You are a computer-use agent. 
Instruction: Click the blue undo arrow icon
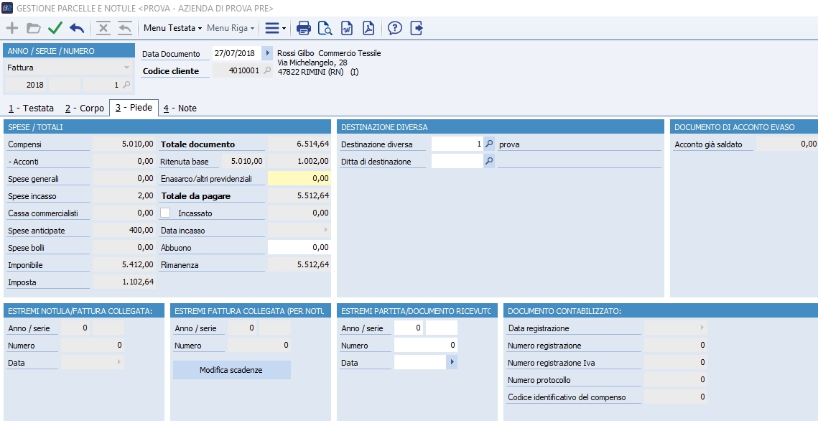(77, 28)
